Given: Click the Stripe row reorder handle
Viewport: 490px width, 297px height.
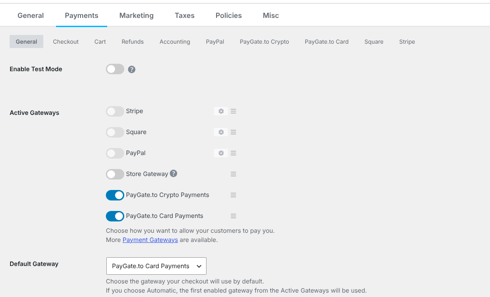Looking at the screenshot, I should click(233, 111).
